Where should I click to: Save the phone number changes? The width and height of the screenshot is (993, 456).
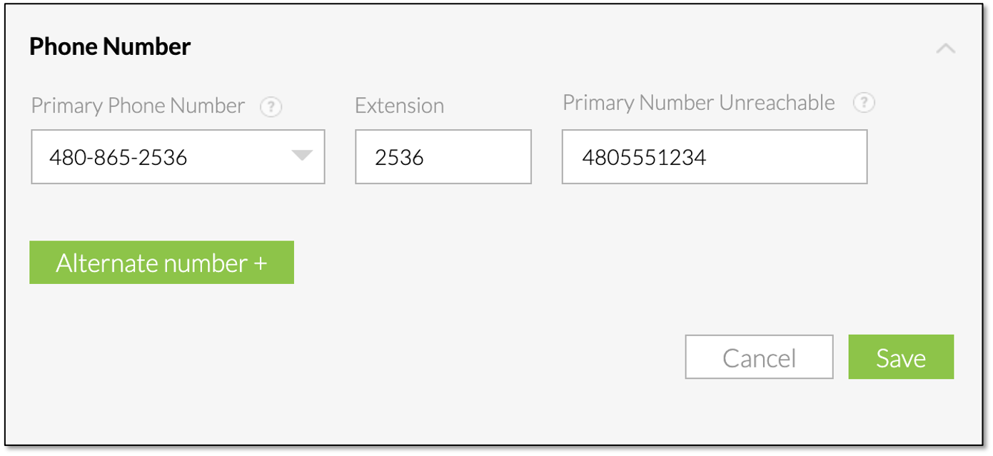pos(901,357)
